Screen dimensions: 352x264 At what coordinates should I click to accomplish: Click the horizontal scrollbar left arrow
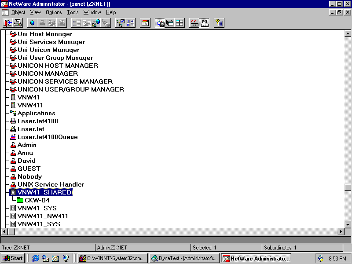[4, 231]
